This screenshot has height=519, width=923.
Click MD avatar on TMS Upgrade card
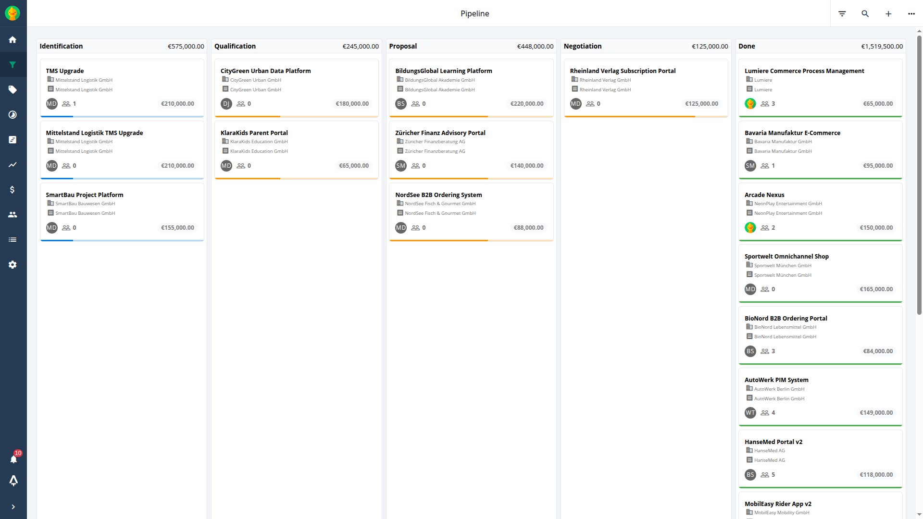[x=51, y=104]
